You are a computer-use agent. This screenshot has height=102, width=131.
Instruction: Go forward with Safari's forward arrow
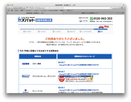pos(12,8)
